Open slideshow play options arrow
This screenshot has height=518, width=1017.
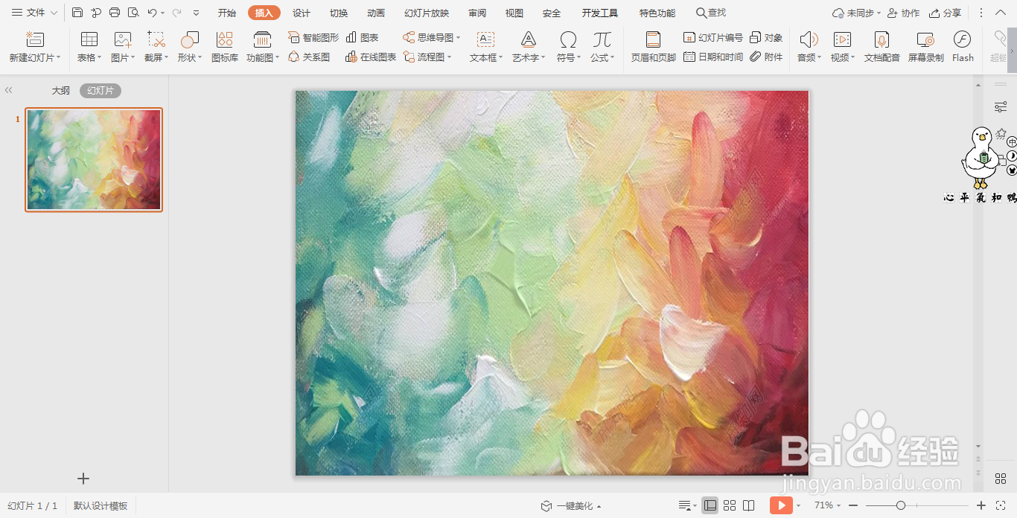pyautogui.click(x=798, y=505)
